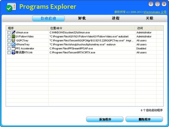
Task: Click the KPhoneTray entry icon
Action: (x=13, y=44)
